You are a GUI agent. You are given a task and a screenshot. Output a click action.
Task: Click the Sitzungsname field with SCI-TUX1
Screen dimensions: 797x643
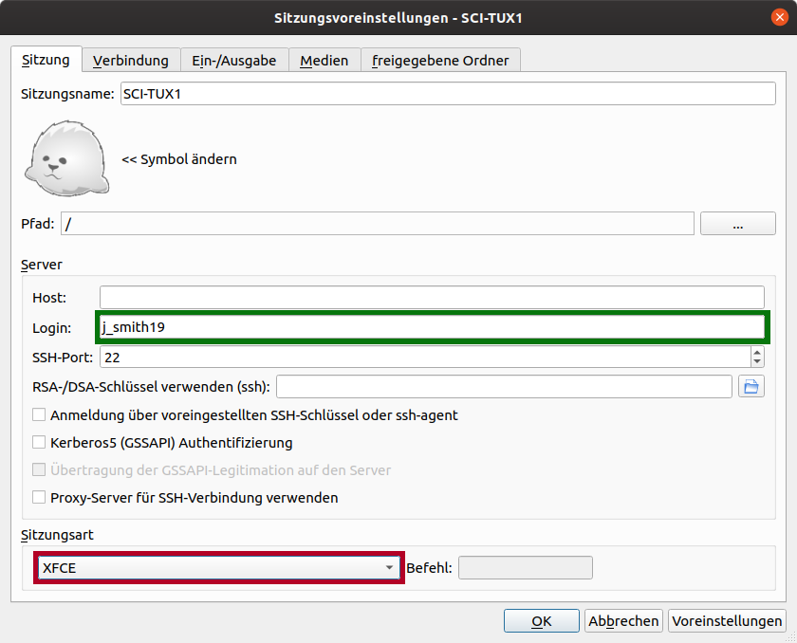[x=448, y=93]
